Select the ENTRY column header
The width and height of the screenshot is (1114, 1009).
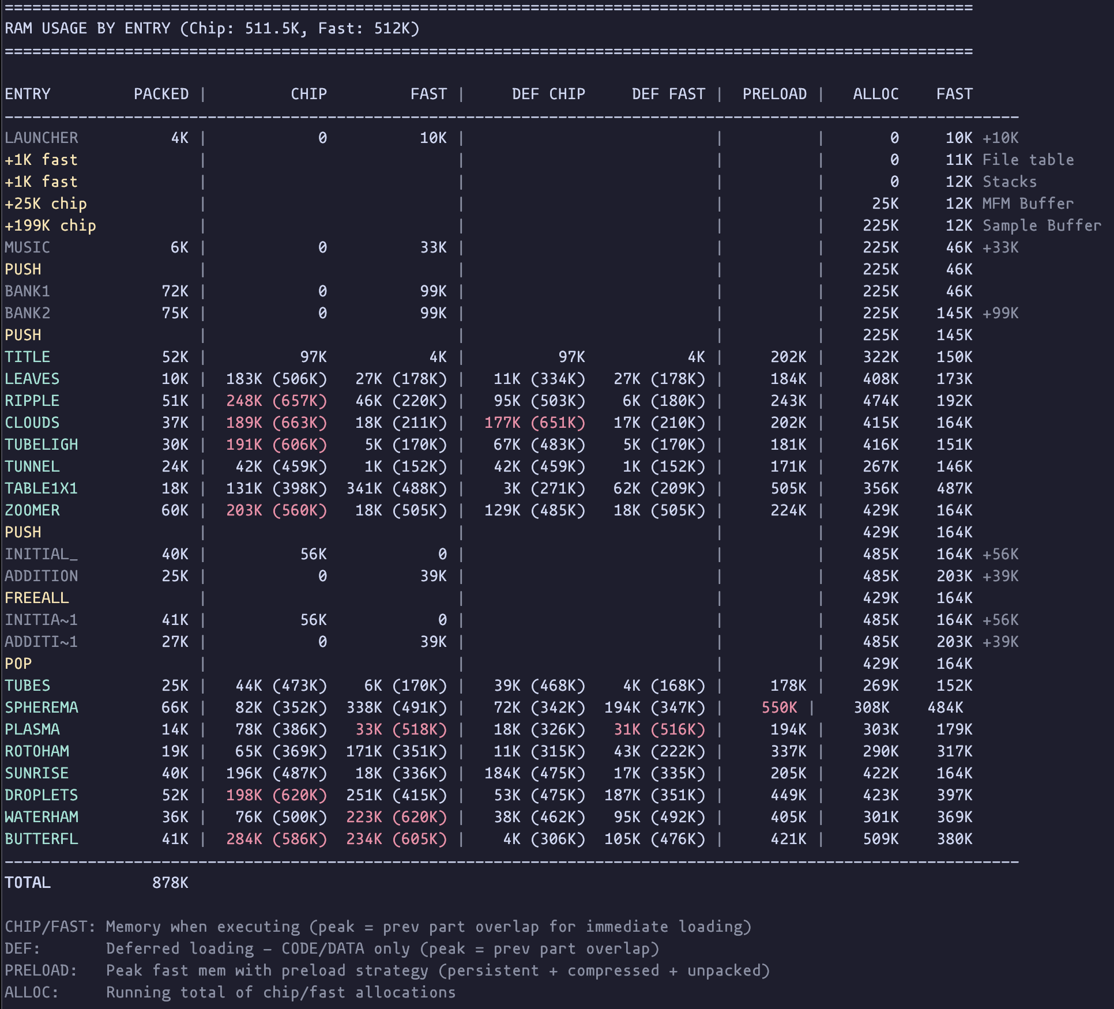coord(27,94)
